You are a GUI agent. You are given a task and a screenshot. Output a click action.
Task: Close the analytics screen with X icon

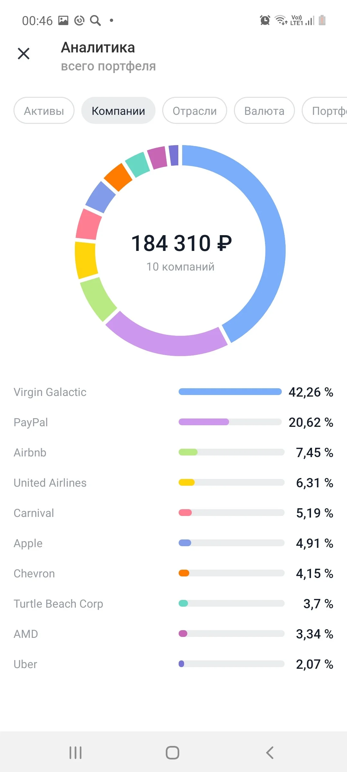[x=24, y=54]
